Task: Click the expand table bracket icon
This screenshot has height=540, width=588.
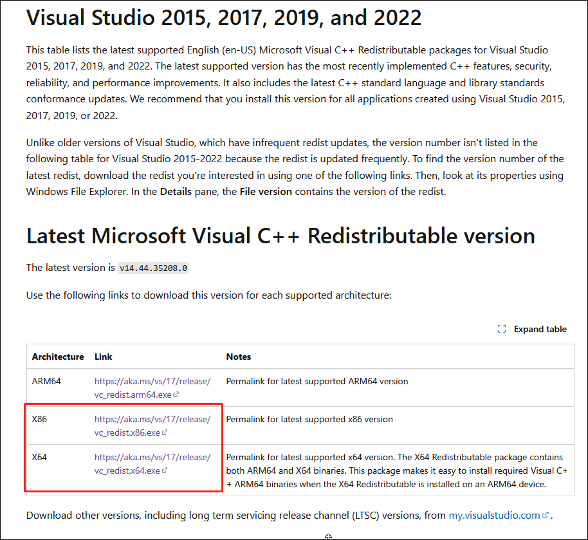Action: pyautogui.click(x=502, y=329)
